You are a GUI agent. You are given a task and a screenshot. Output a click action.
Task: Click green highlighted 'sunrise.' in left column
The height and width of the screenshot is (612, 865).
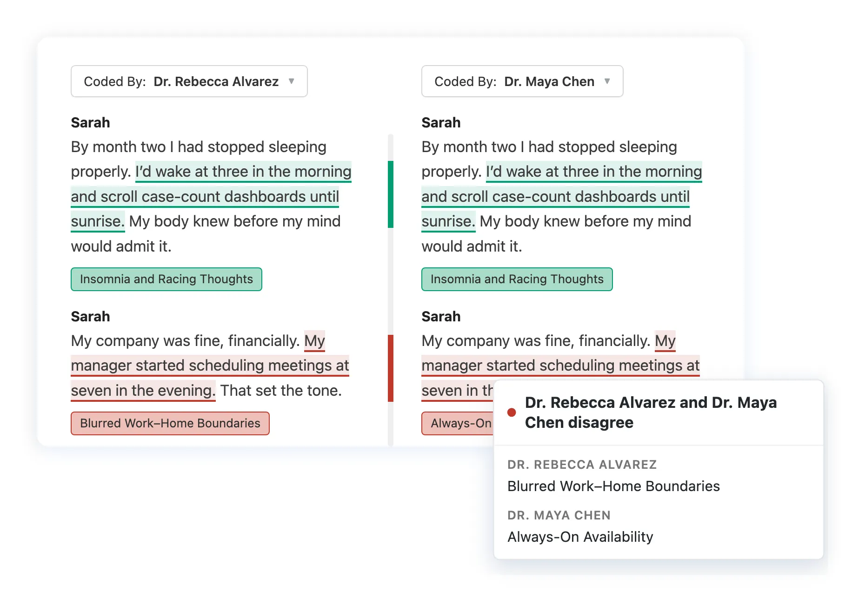pyautogui.click(x=98, y=221)
